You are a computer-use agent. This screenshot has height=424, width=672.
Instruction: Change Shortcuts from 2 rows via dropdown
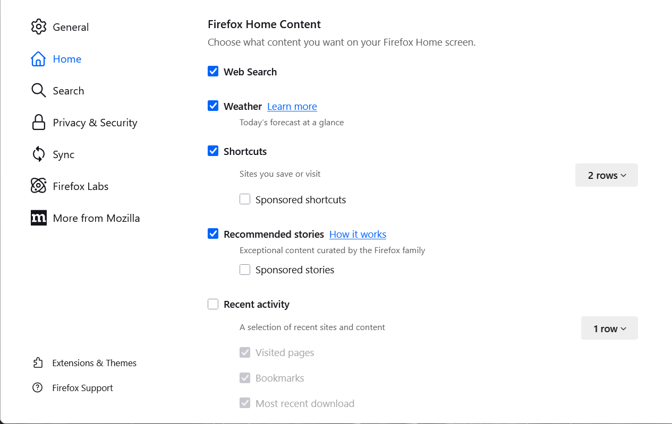click(606, 175)
